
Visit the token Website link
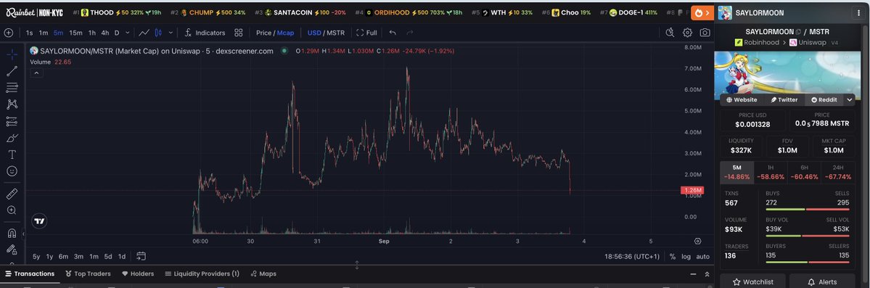pyautogui.click(x=742, y=100)
